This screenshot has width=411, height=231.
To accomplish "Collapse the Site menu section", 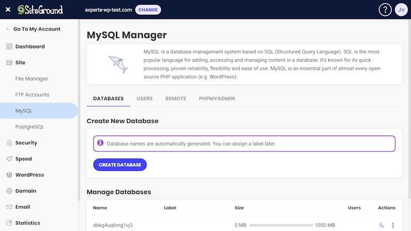I will coord(20,63).
